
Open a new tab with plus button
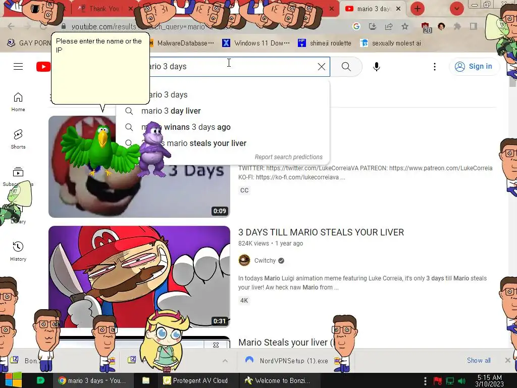(x=418, y=9)
